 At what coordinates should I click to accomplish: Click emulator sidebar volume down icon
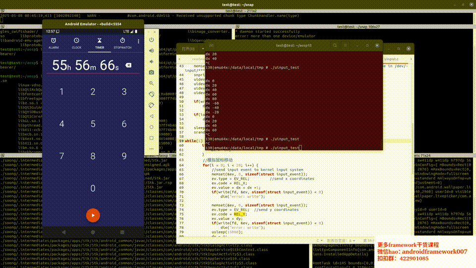152,62
